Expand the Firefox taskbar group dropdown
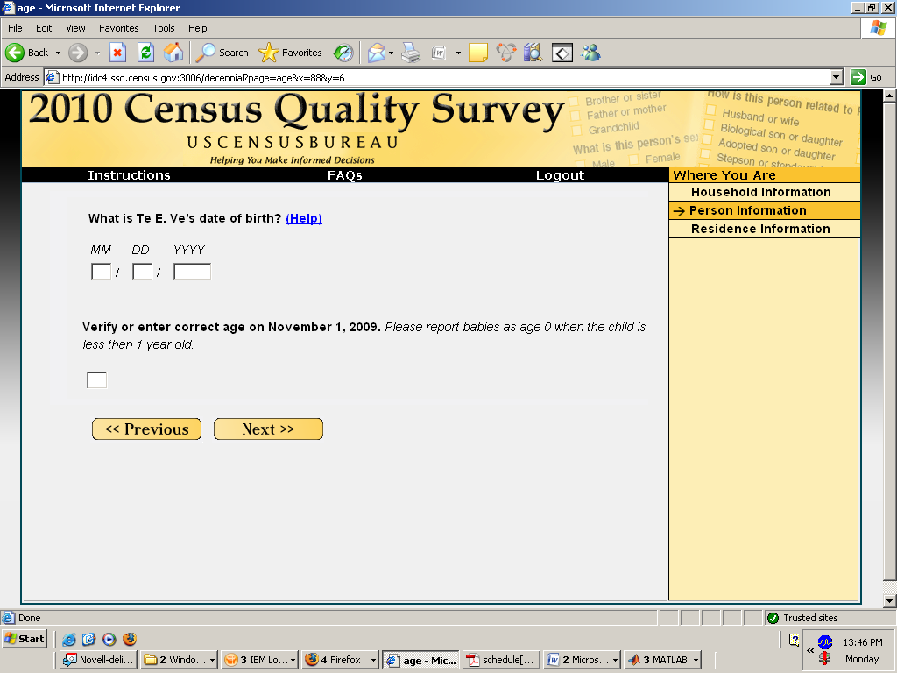 point(374,660)
